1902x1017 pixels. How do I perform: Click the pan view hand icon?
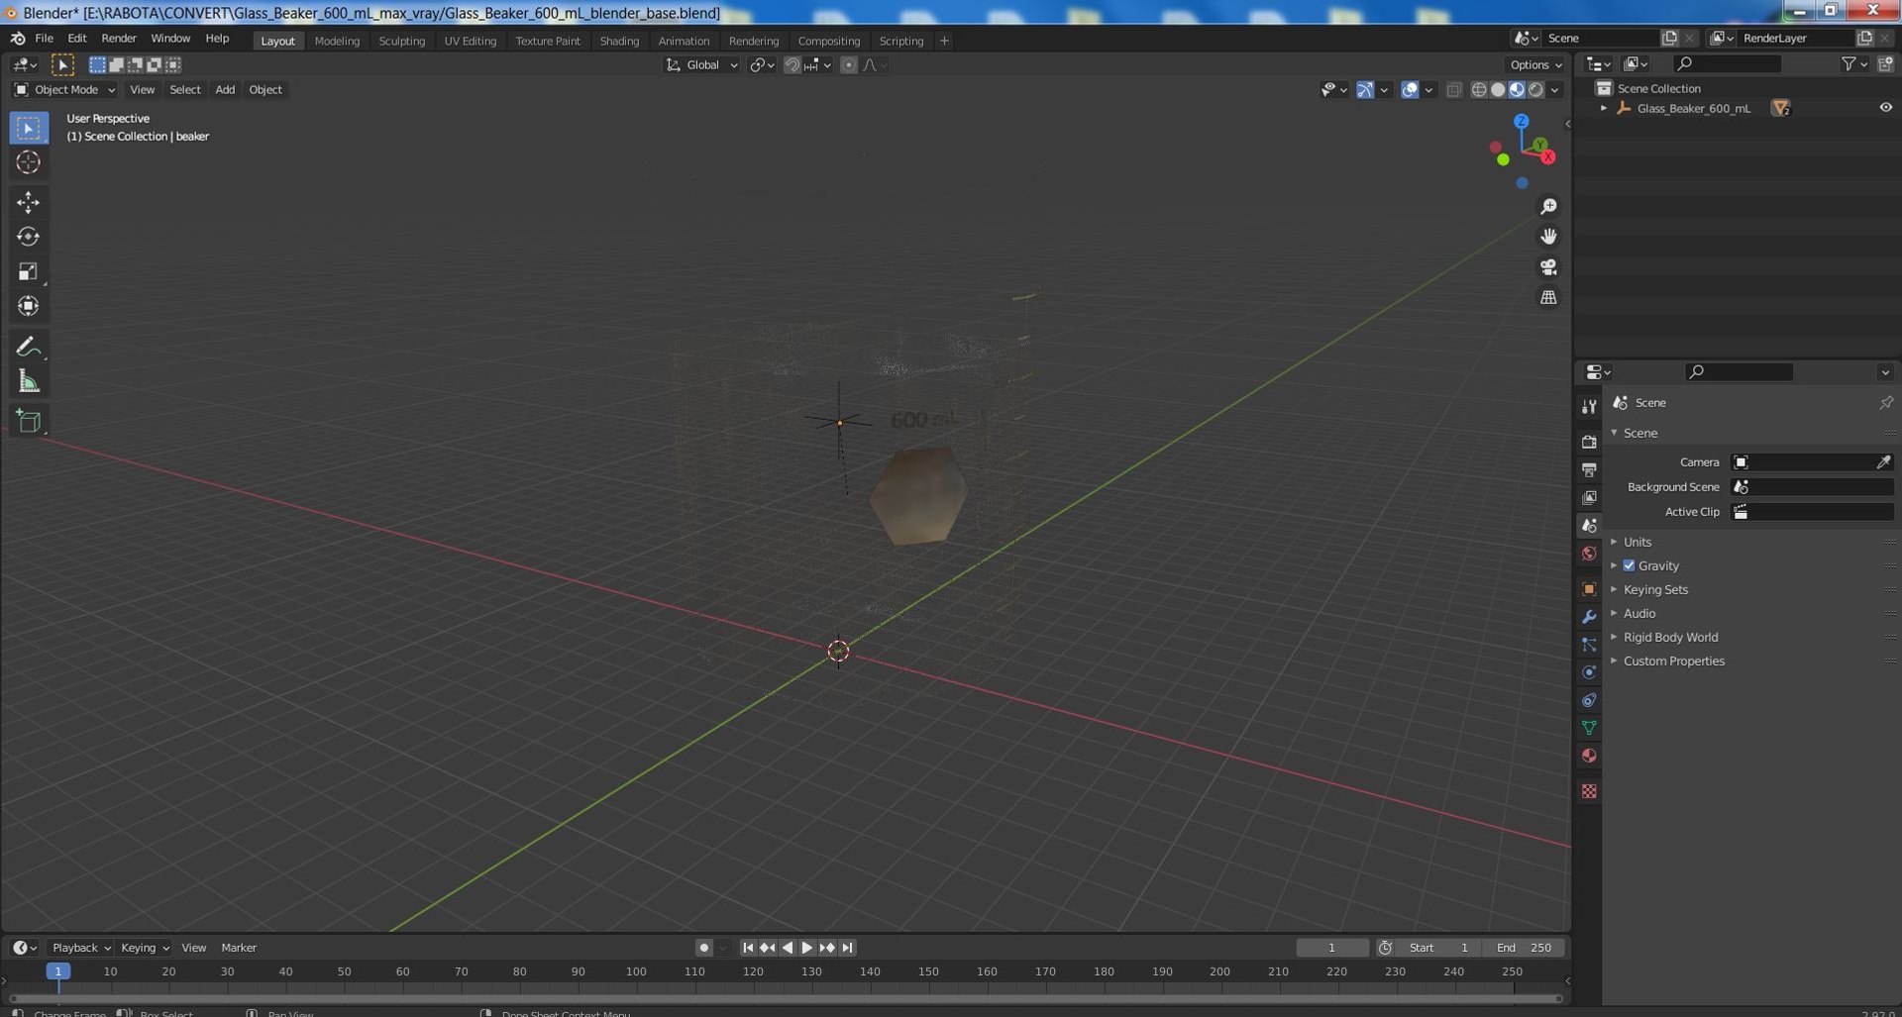pos(1548,237)
